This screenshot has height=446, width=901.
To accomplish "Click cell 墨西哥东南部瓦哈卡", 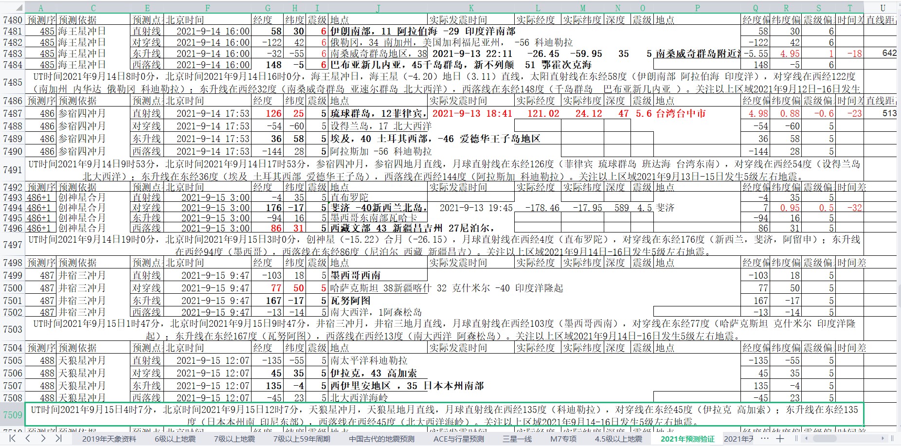I will 378,218.
